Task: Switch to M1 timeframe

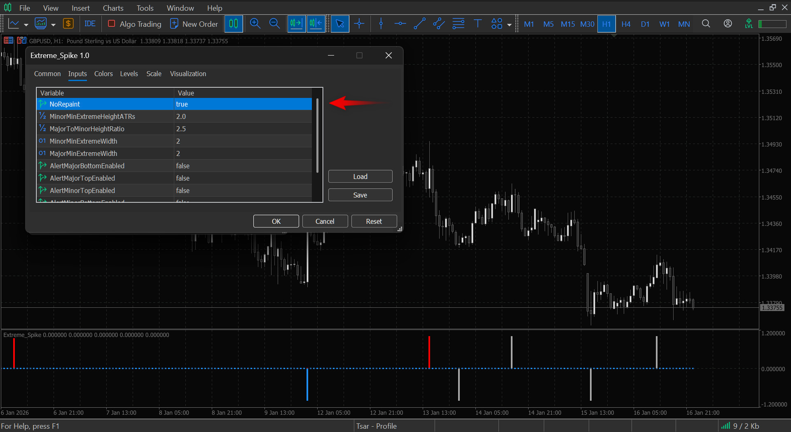Action: pyautogui.click(x=529, y=24)
